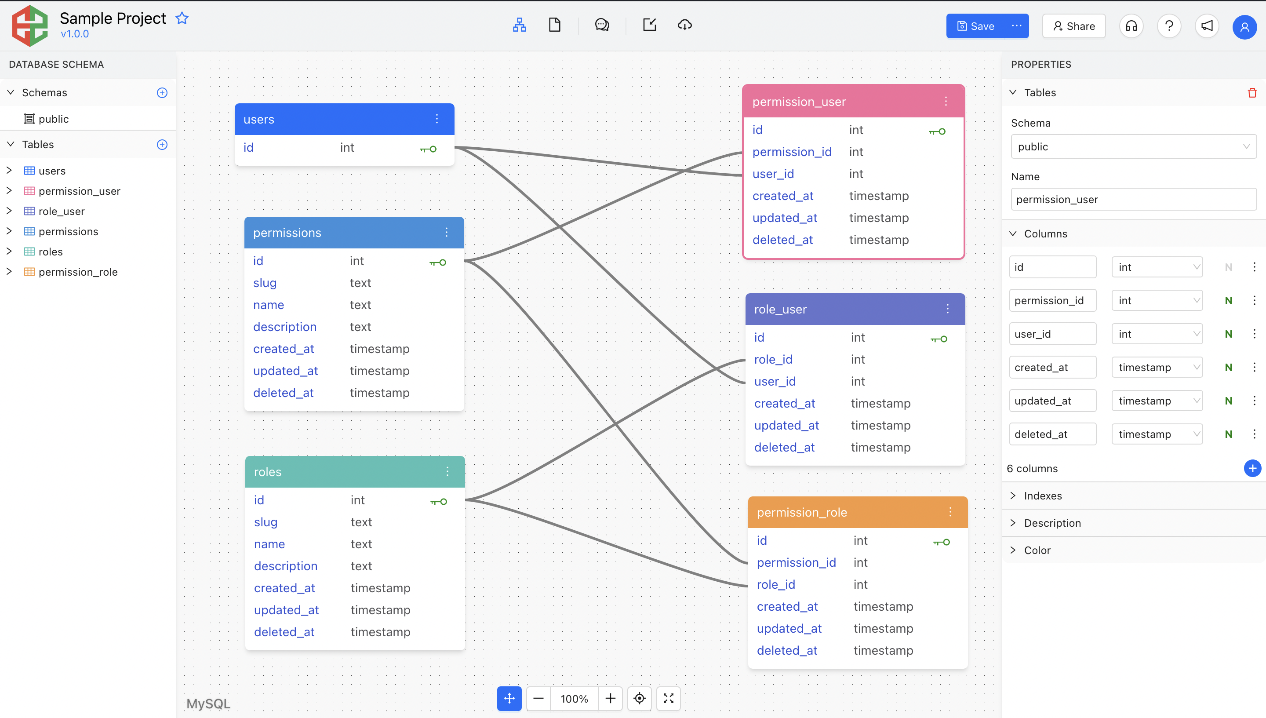Screen dimensions: 1266x718
Task: Expand the Color section in properties
Action: coord(1037,550)
